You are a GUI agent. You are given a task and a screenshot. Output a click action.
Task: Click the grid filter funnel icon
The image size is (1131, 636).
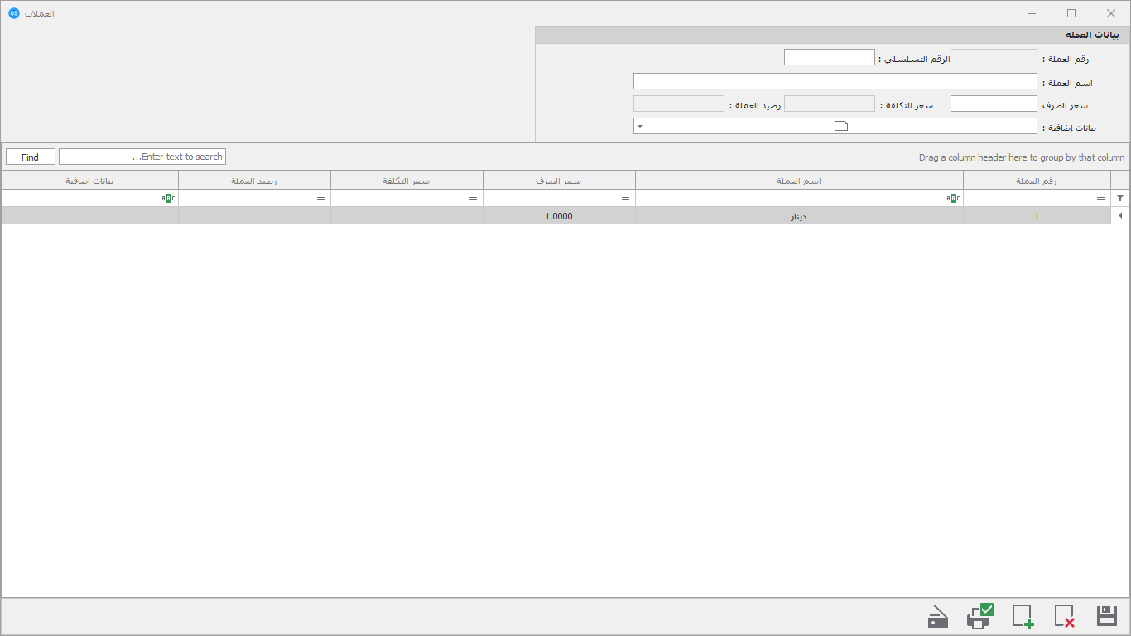1120,198
